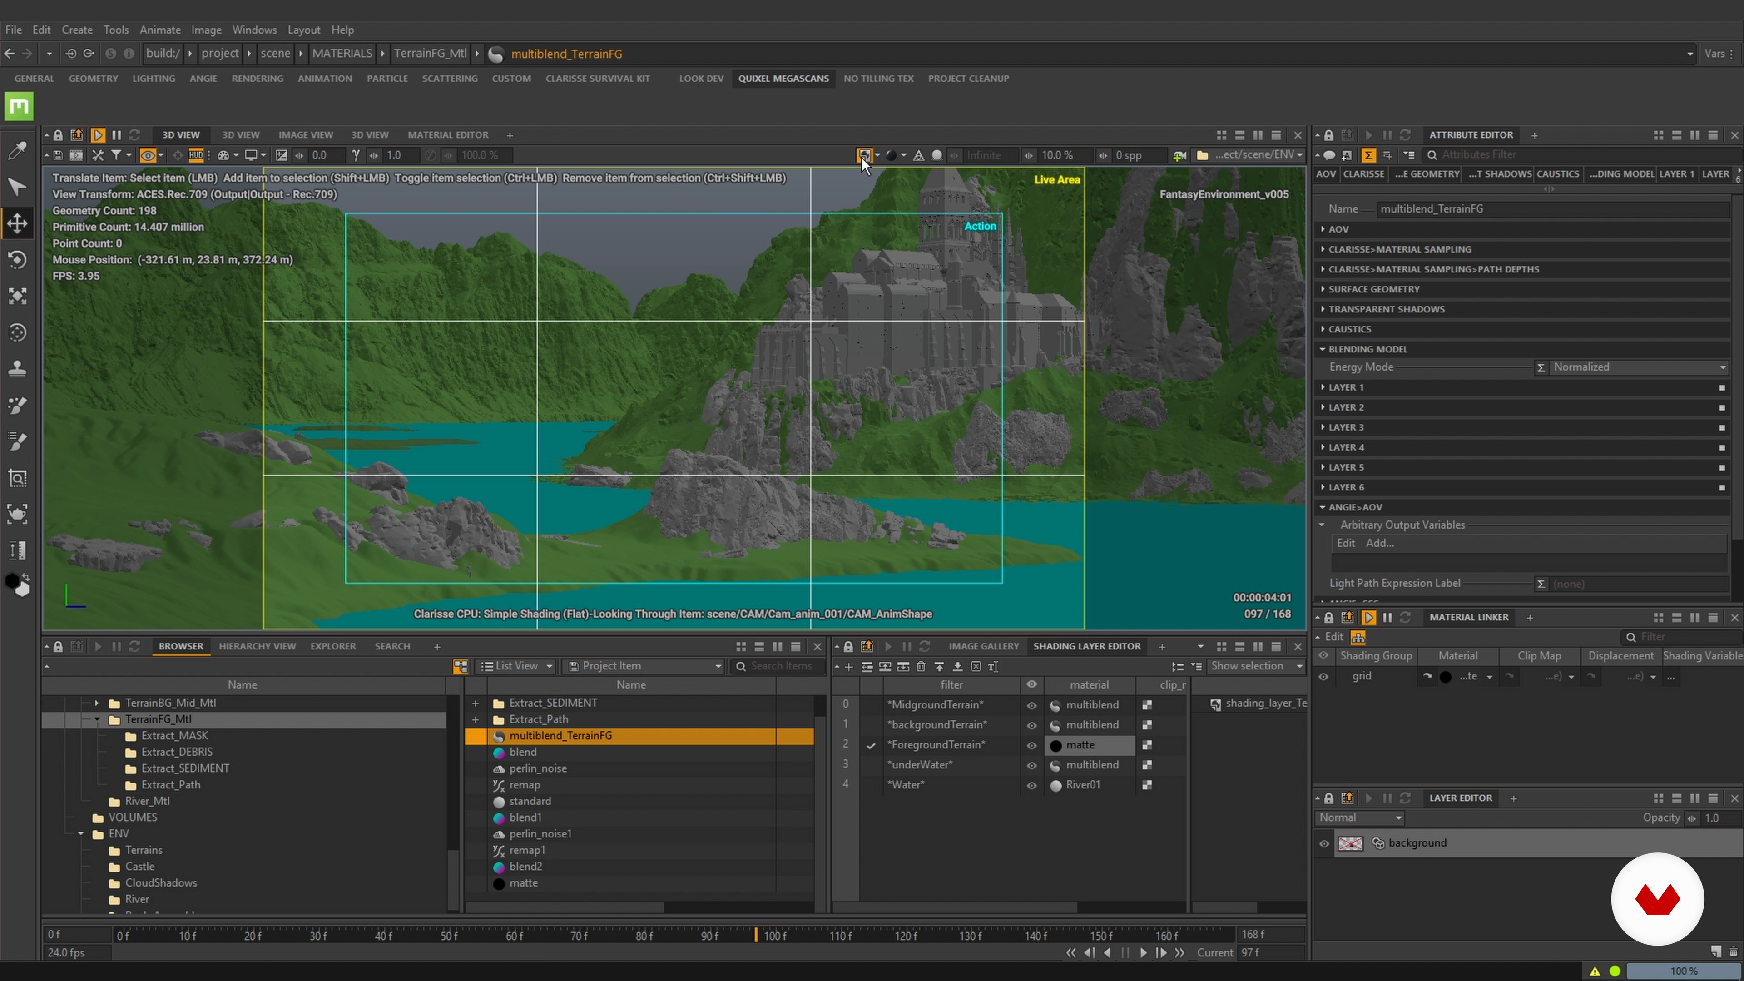Play the timeline forward

click(1144, 952)
